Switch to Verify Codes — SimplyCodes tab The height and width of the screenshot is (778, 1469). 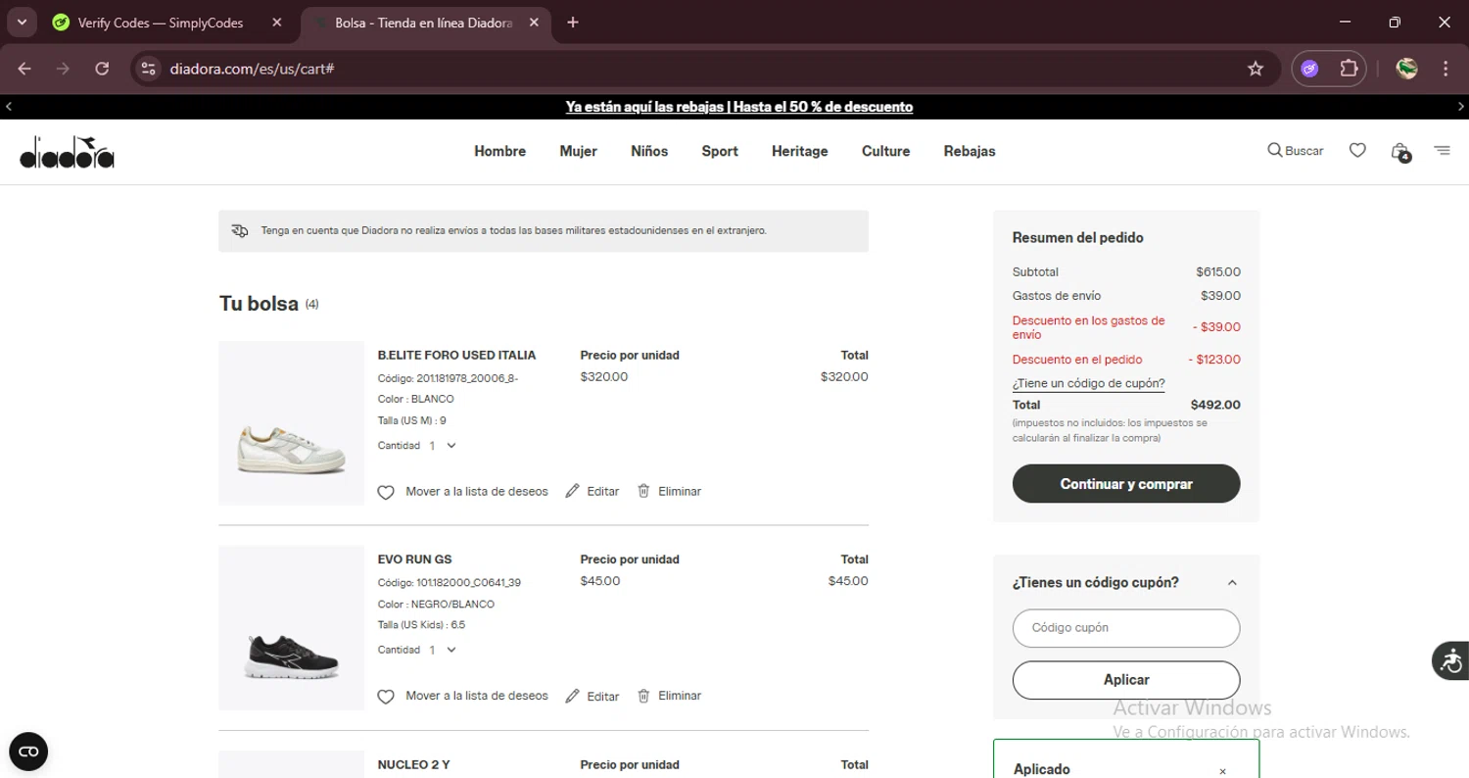point(162,23)
